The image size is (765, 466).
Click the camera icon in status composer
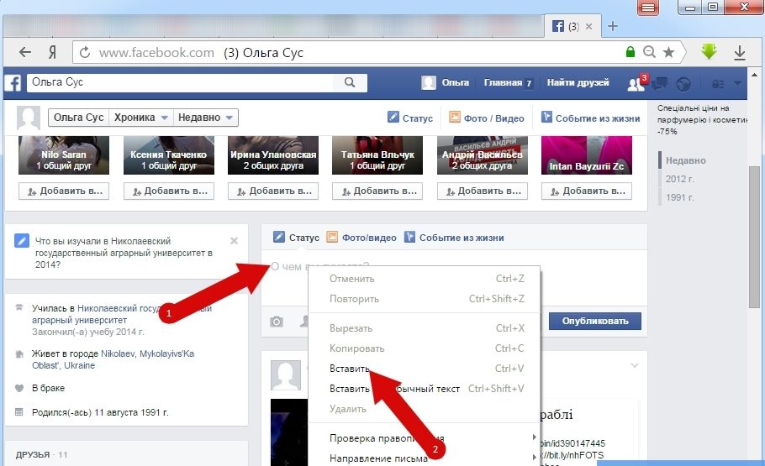coord(277,322)
